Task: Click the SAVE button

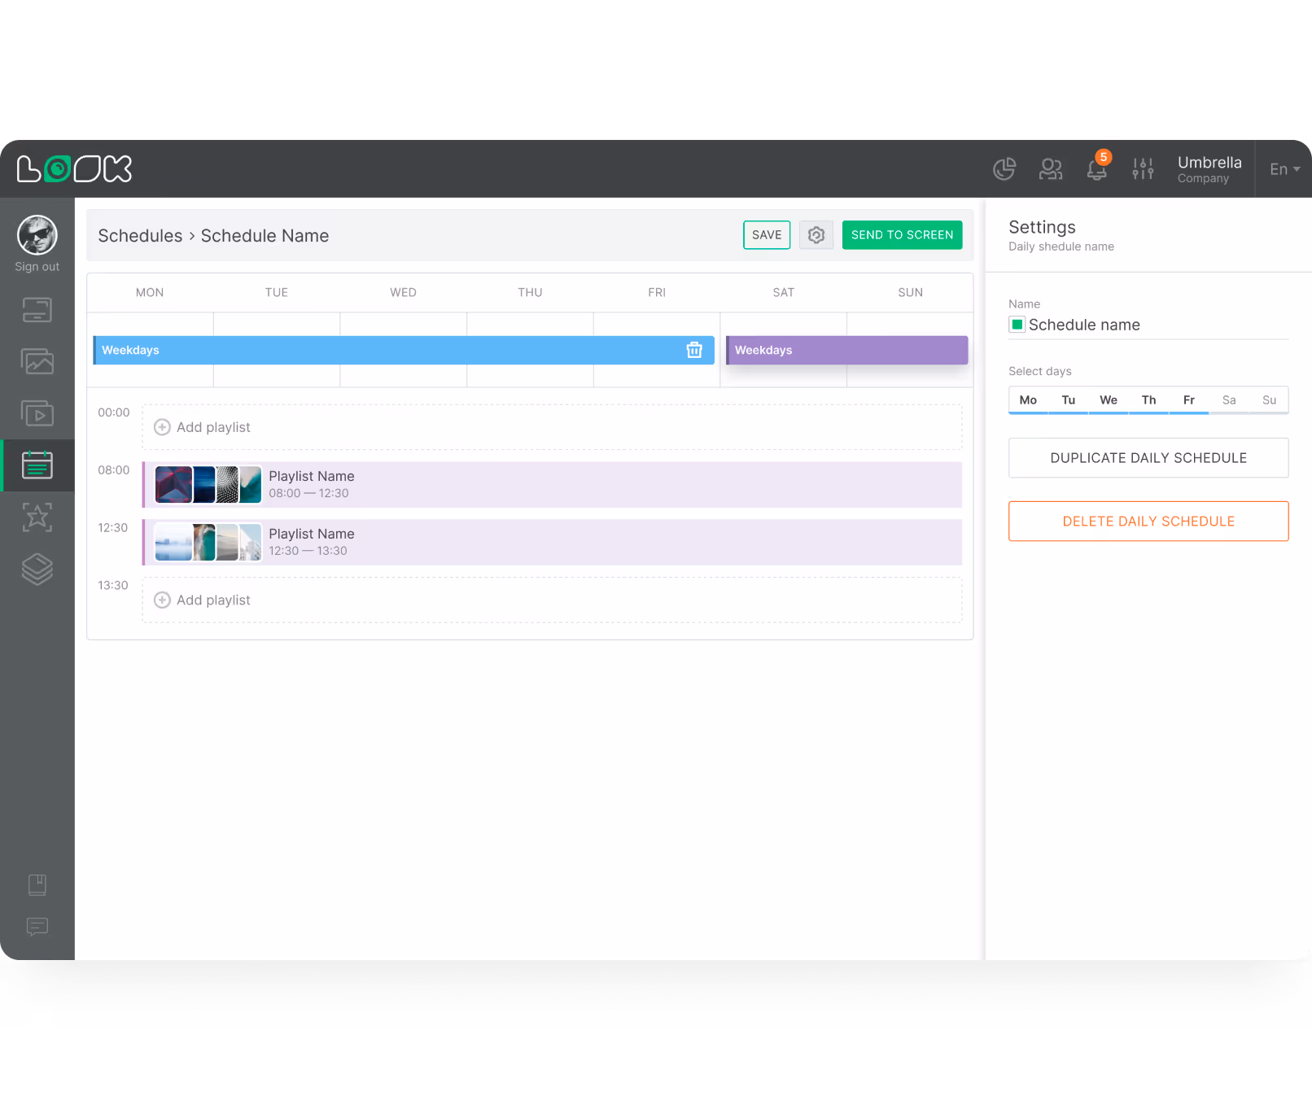Action: coord(767,235)
